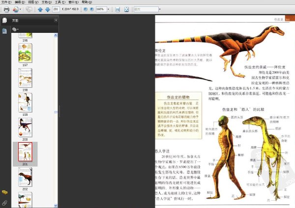Click the fit one full page icon

(x=126, y=9)
